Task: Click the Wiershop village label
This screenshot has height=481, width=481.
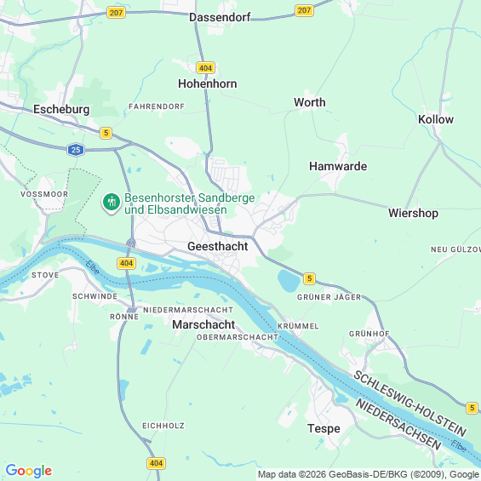Action: point(413,213)
